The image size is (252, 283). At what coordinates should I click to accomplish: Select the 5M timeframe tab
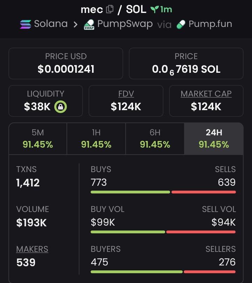[38, 139]
